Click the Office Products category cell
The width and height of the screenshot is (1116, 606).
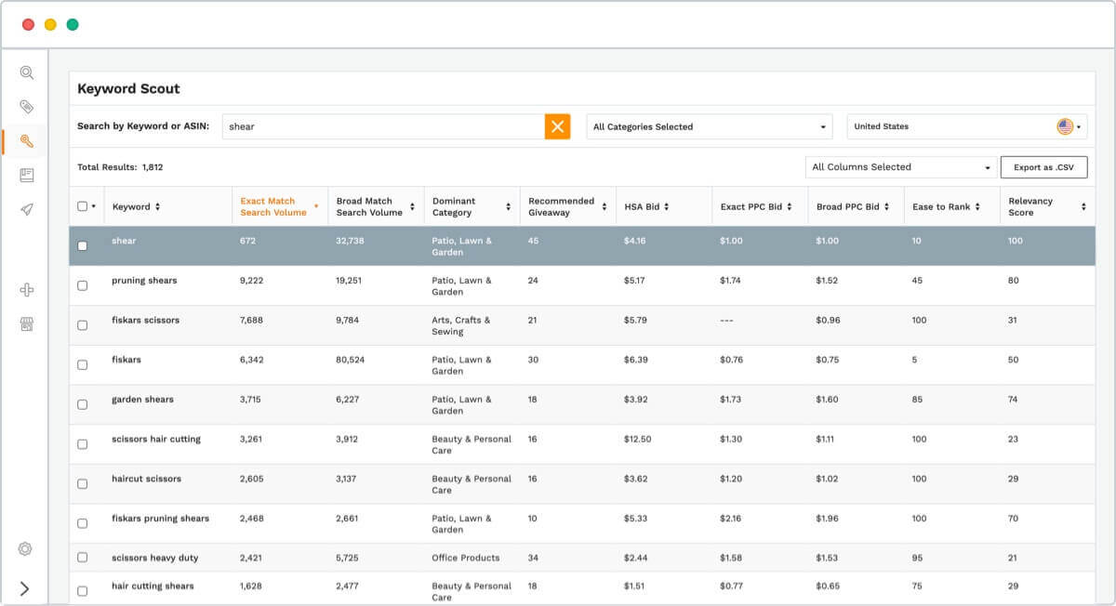pos(466,558)
